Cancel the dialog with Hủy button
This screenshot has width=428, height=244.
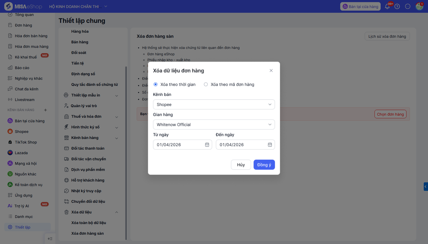241,165
